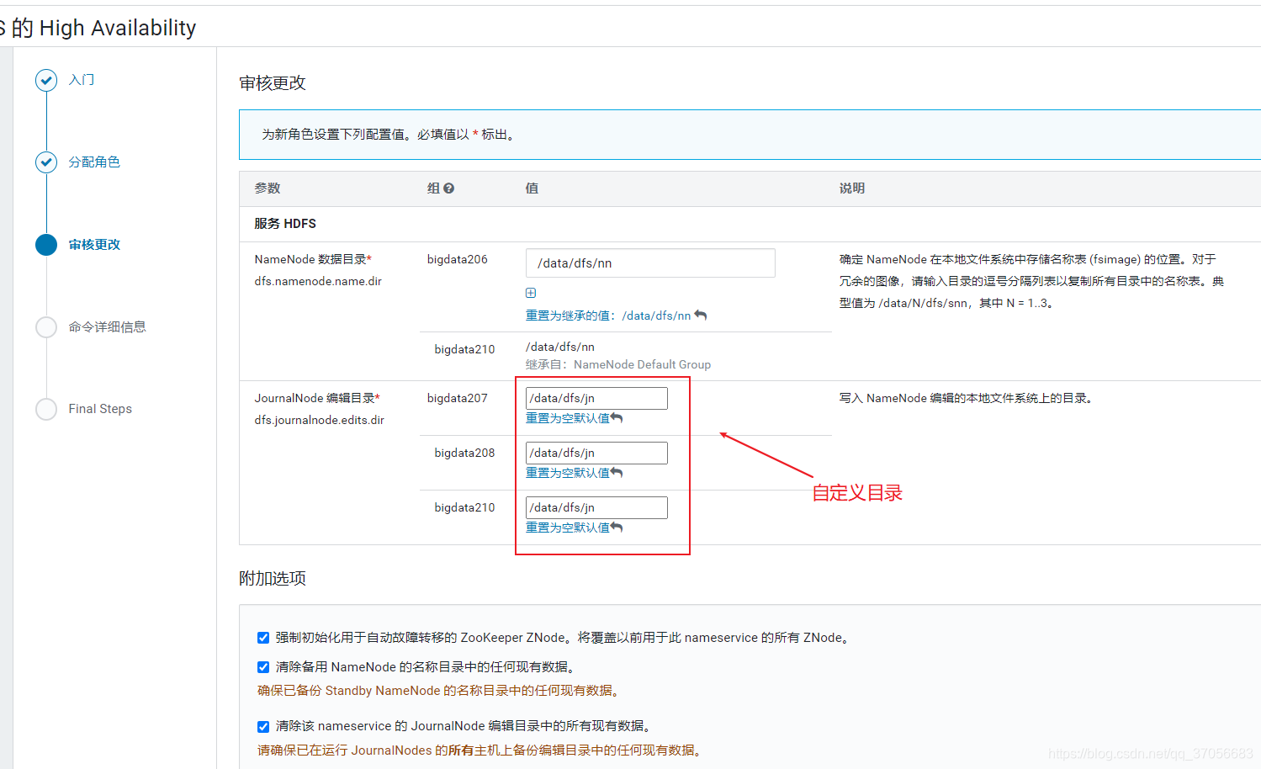Image resolution: width=1261 pixels, height=769 pixels.
Task: Toggle 清除备用 NameNode 名称目录 checkbox
Action: coord(263,667)
